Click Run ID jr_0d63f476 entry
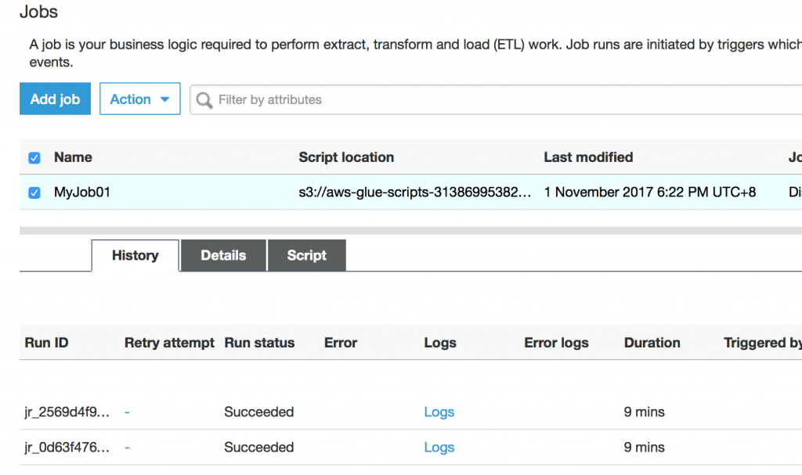This screenshot has height=475, width=802. (x=67, y=448)
